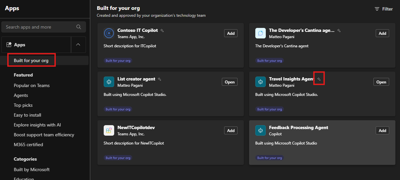Click the Contoso IT Copilot app icon
The image size is (400, 180).
(109, 33)
